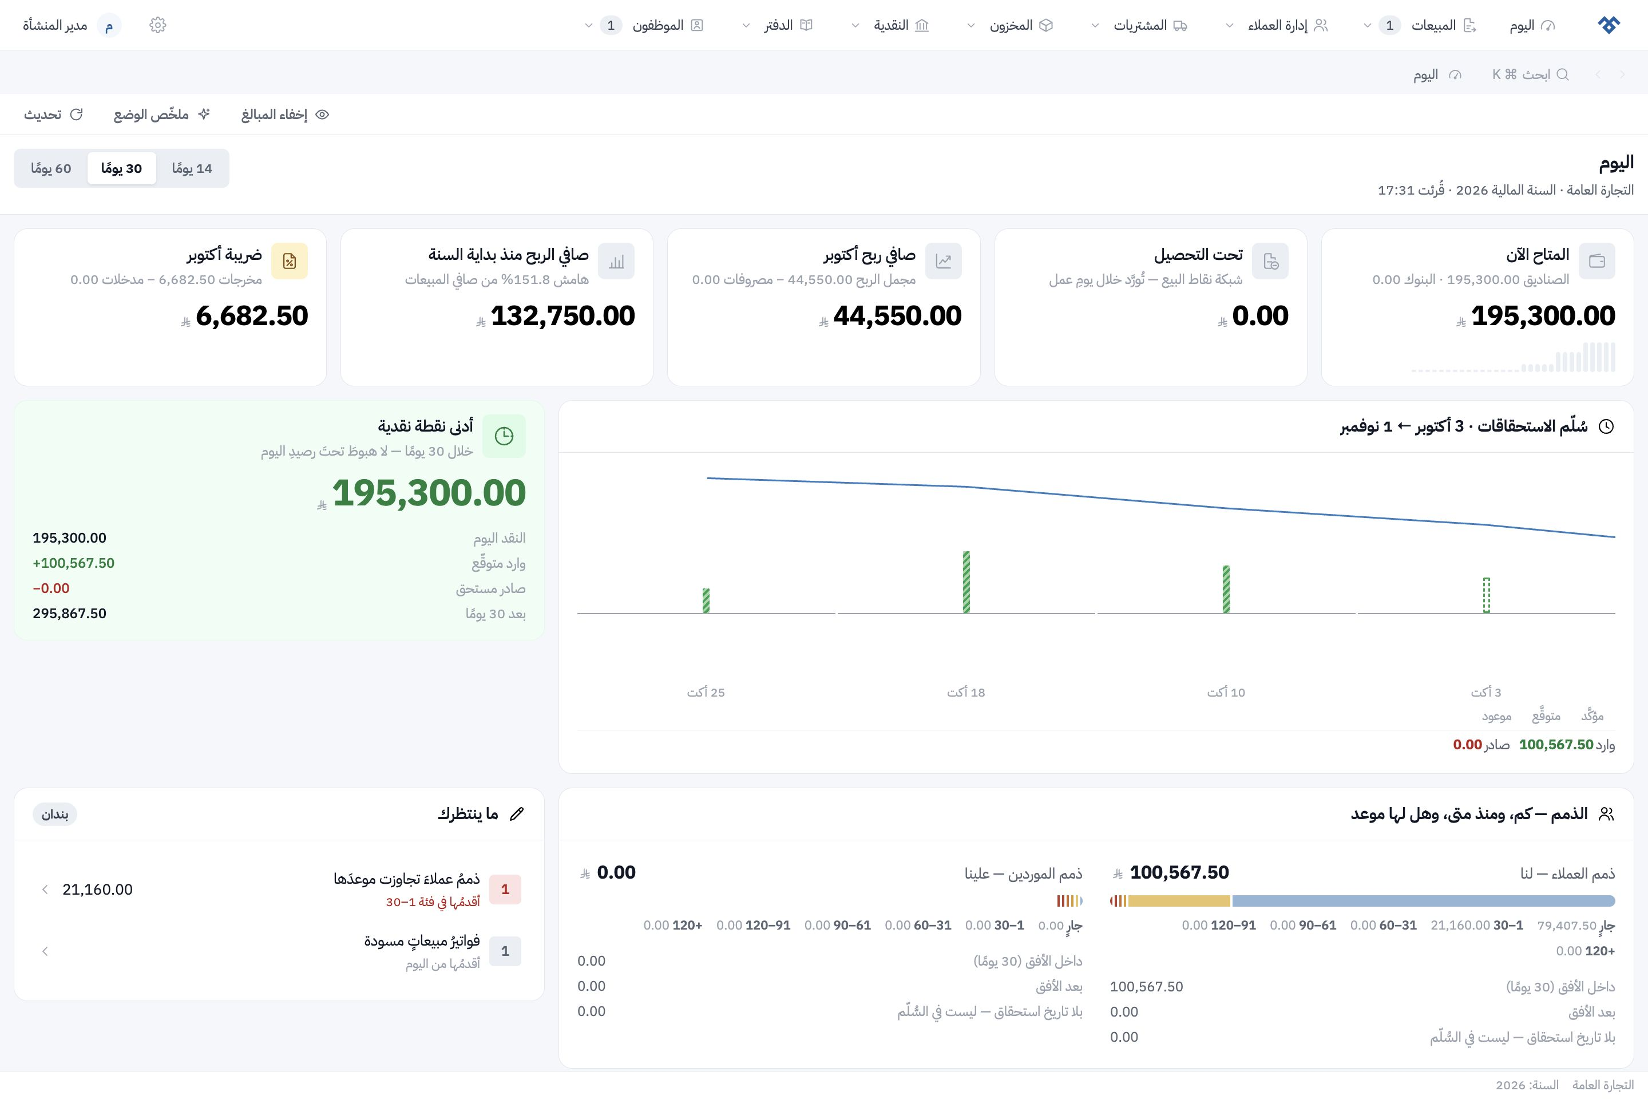Click the search magnifier icon
This screenshot has width=1648, height=1099.
(1563, 74)
